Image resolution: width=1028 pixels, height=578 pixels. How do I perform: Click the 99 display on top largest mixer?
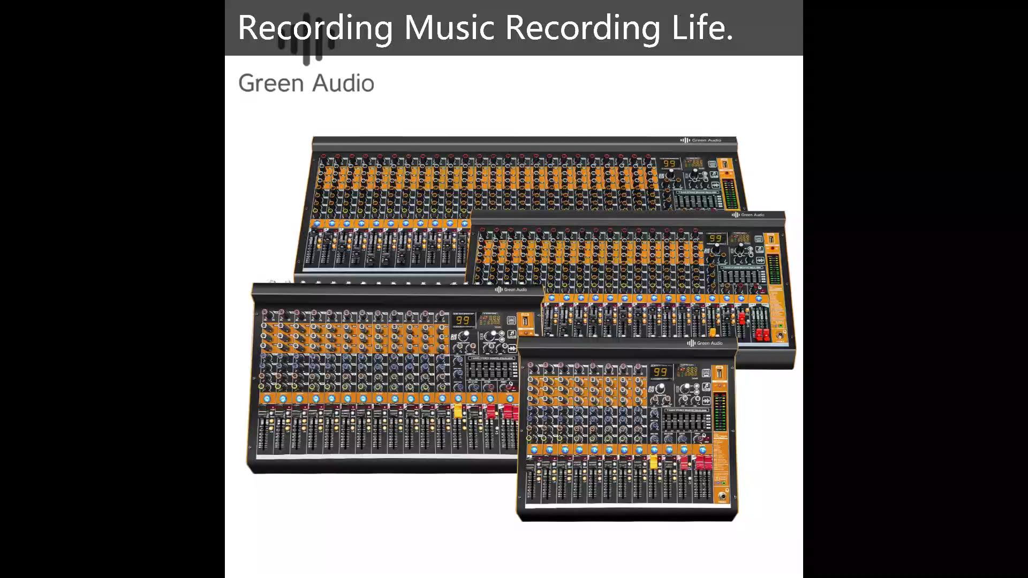pyautogui.click(x=670, y=163)
